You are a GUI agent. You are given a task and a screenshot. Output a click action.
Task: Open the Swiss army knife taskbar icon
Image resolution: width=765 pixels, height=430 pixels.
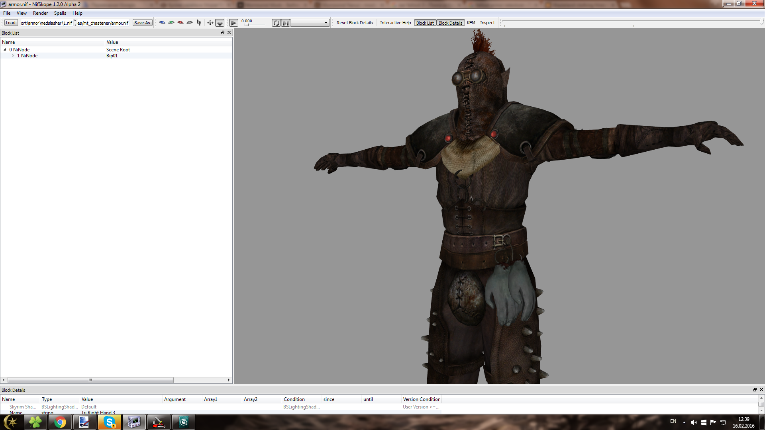pyautogui.click(x=159, y=422)
